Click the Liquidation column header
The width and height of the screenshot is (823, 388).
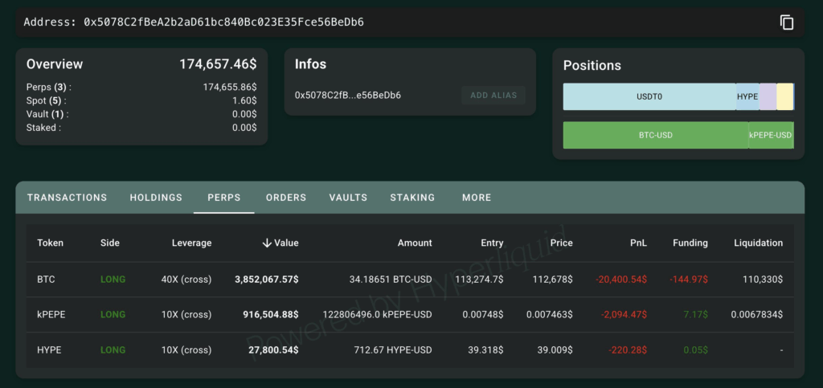tap(758, 243)
